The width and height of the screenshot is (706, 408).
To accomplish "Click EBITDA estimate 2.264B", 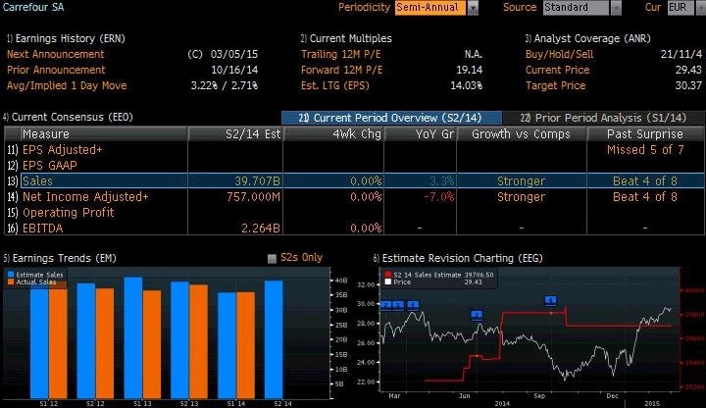I will tap(260, 229).
